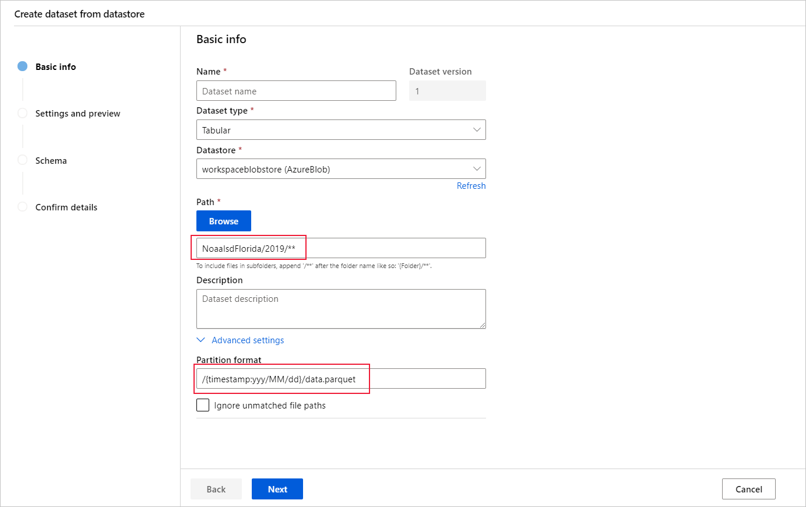Click the Schema step circle indicator
This screenshot has width=806, height=507.
tap(23, 160)
